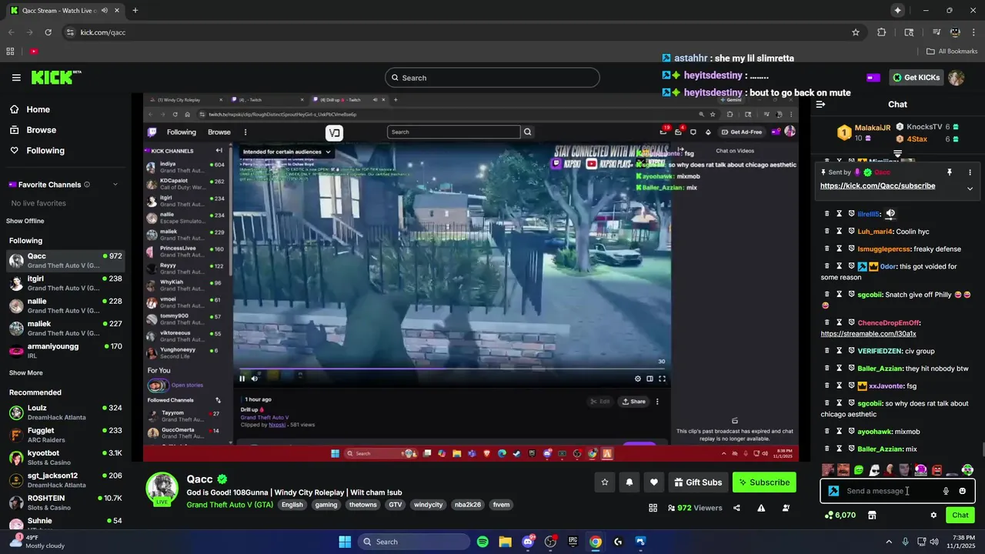Image resolution: width=985 pixels, height=554 pixels.
Task: Click the purple card icon in header
Action: coord(873,78)
